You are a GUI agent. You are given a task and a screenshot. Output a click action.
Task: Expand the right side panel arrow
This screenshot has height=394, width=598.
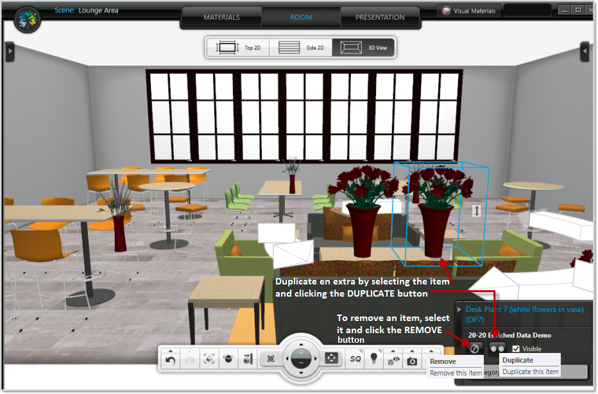click(x=585, y=51)
